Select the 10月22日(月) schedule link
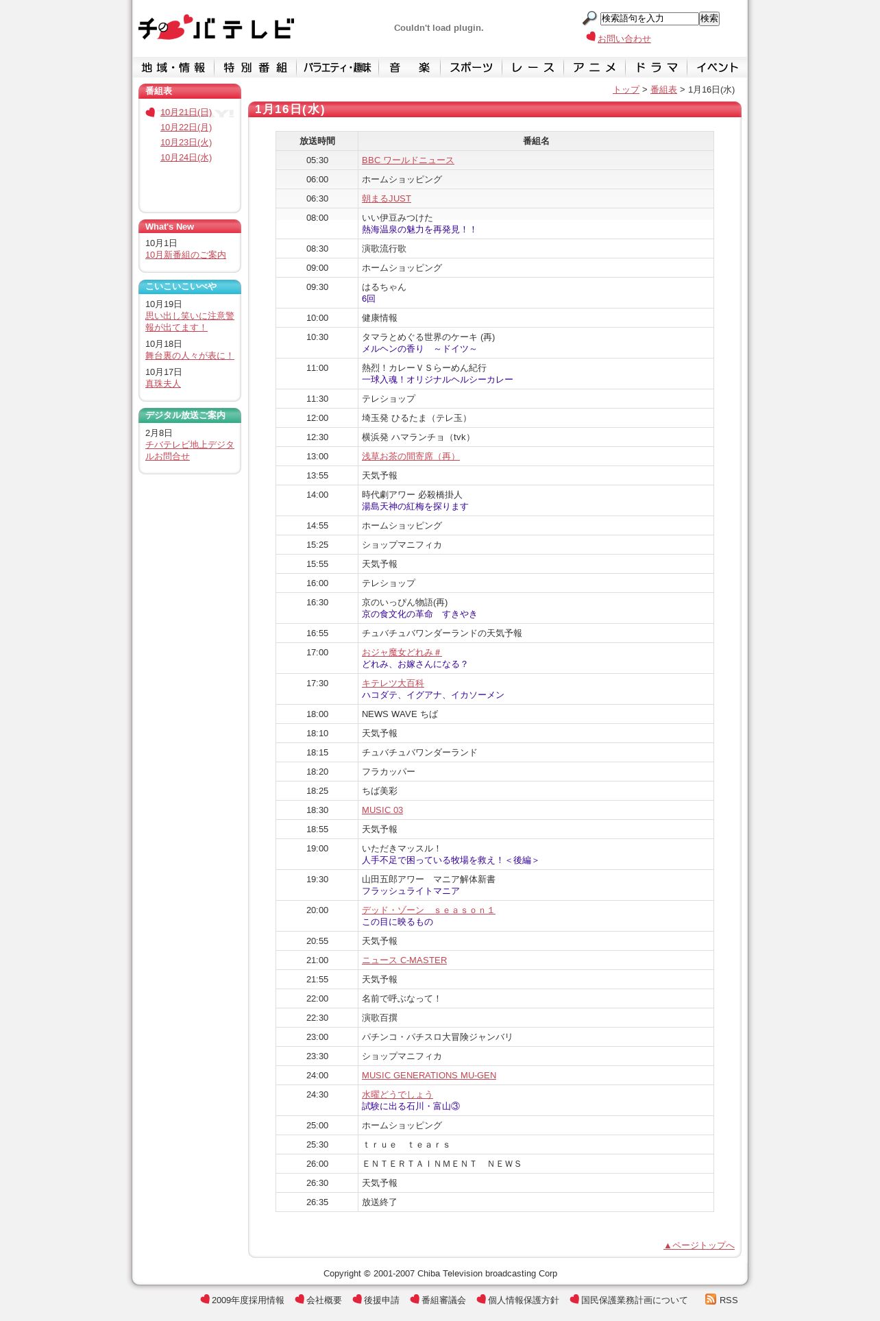 pyautogui.click(x=186, y=128)
